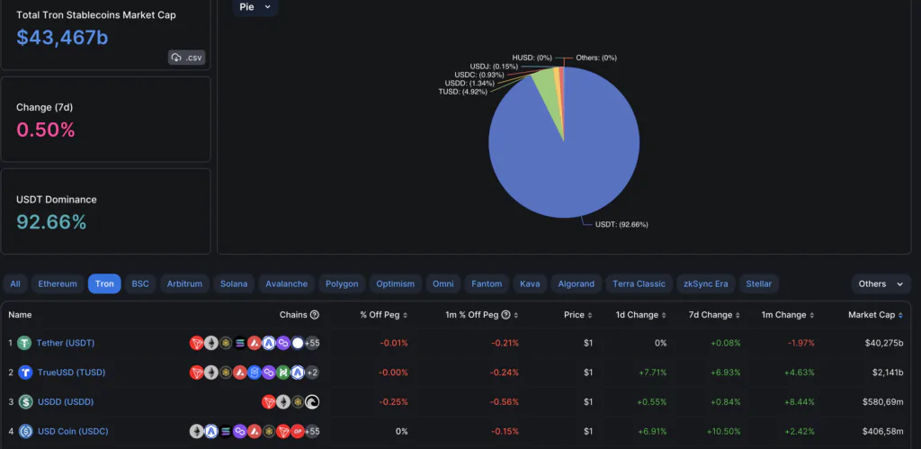Click Tether's $40,275b market cap cell
This screenshot has height=449, width=921.
pyautogui.click(x=884, y=343)
